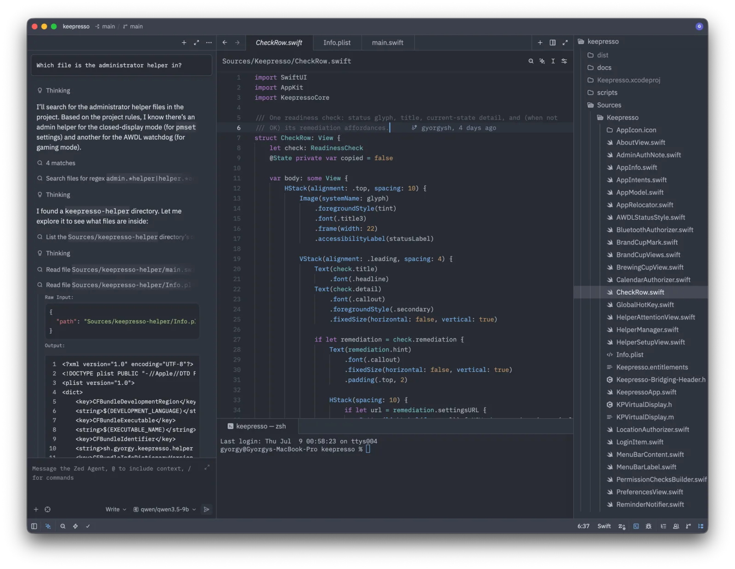Open the keepresso project menu in title bar
This screenshot has height=569, width=735.
[x=76, y=26]
